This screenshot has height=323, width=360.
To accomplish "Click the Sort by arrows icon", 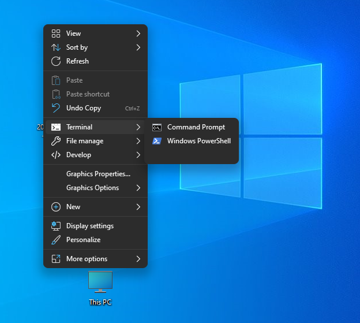I will [x=56, y=47].
